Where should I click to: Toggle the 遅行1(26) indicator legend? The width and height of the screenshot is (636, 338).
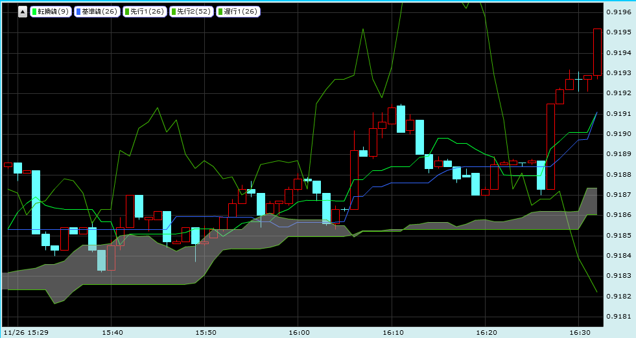(238, 12)
